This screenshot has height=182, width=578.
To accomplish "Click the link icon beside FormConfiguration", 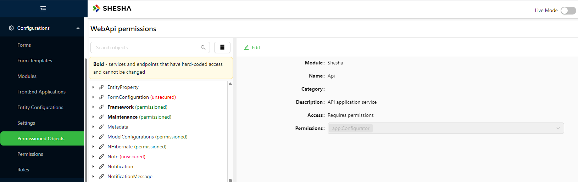I will pyautogui.click(x=101, y=97).
